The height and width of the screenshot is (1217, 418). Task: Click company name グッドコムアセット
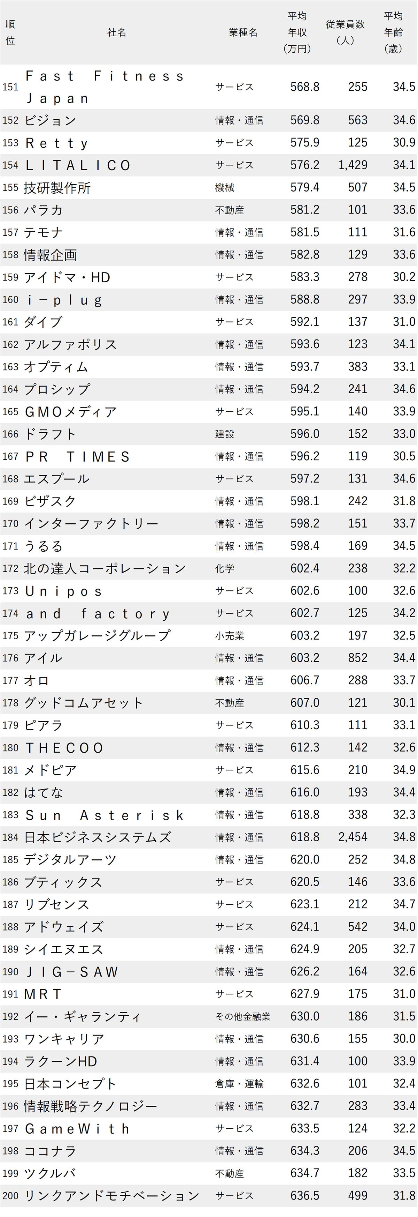coord(83,703)
